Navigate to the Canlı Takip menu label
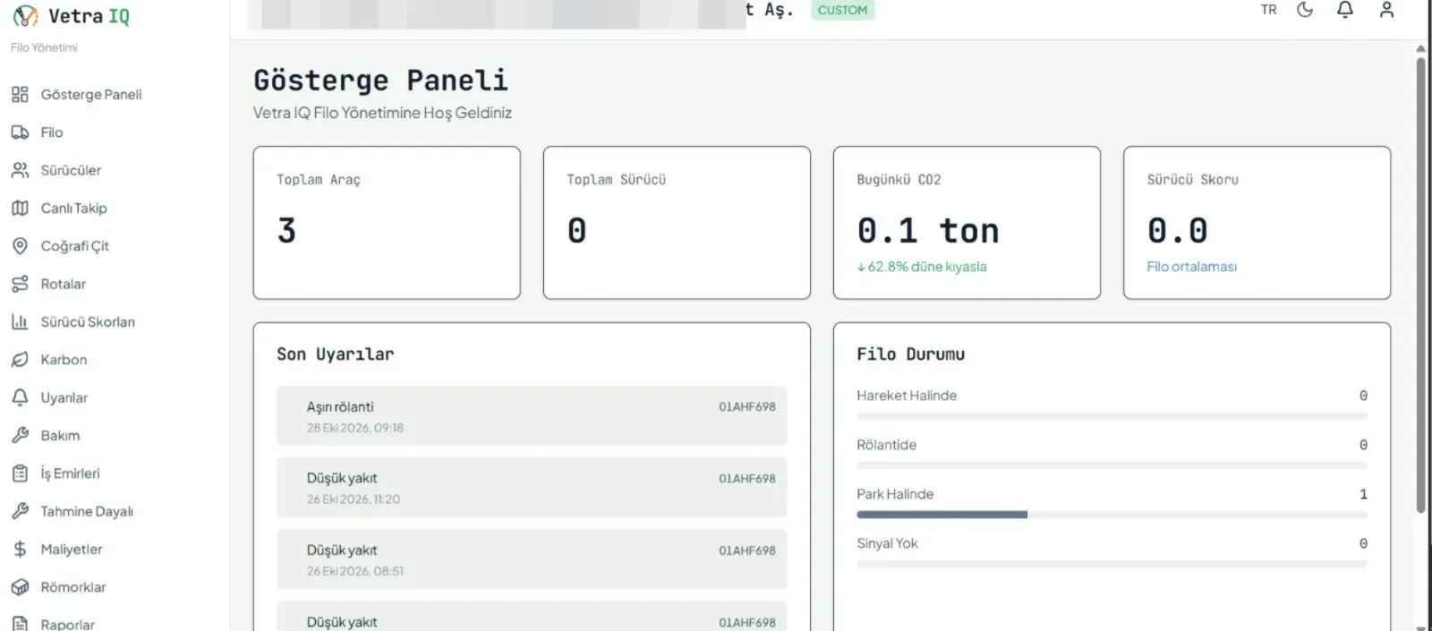 (x=73, y=208)
